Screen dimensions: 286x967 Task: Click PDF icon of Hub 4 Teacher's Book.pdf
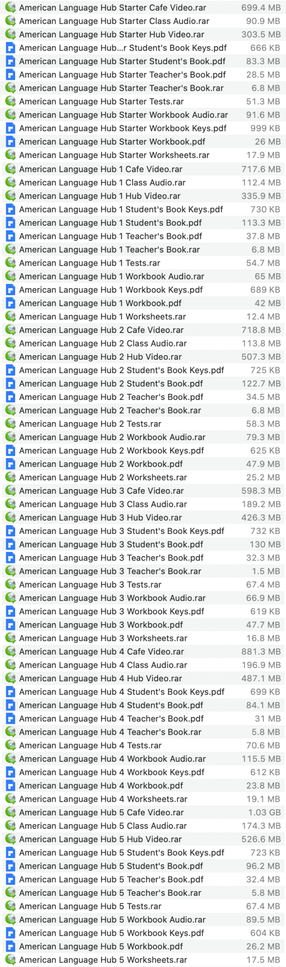click(x=10, y=719)
